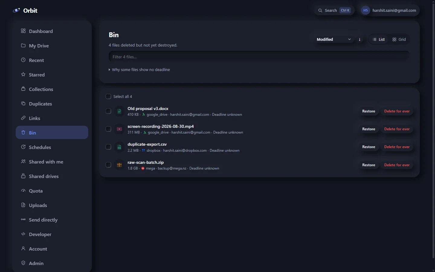This screenshot has height=272, width=435.
Task: Delete raw-scan-batch.zip for ever
Action: point(397,165)
